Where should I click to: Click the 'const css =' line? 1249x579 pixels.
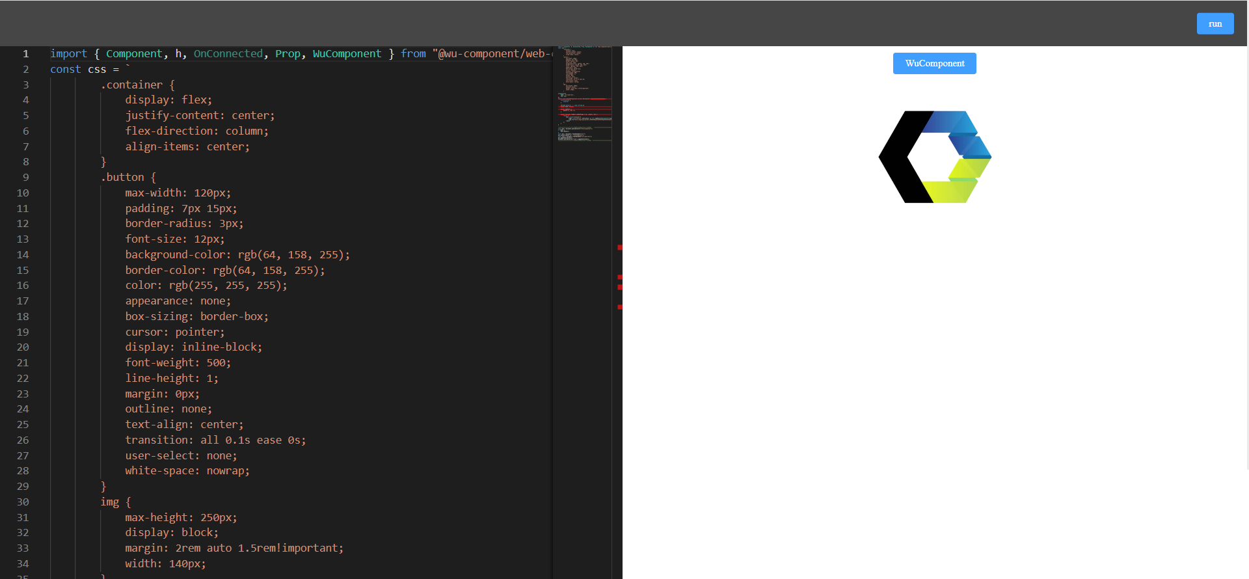click(x=90, y=70)
